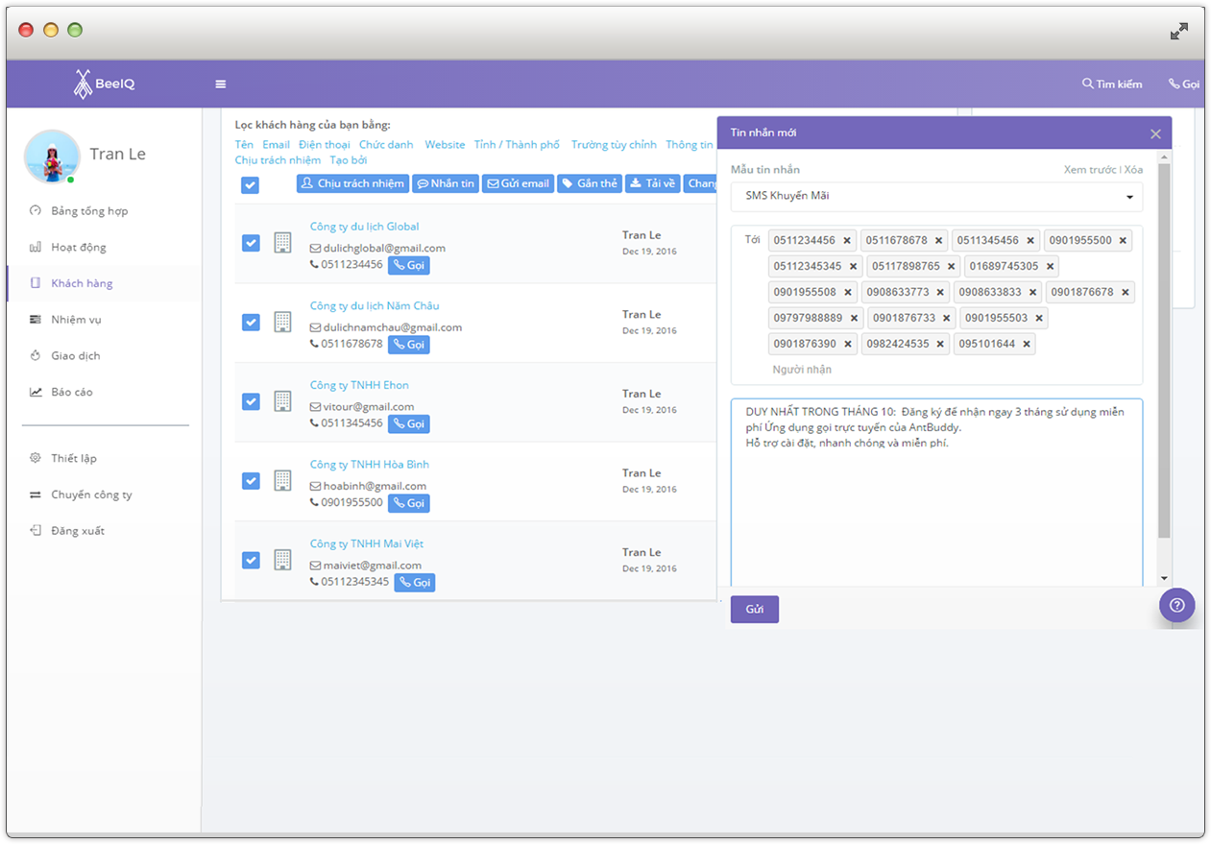Click building icon of Công ty TNHH Ehon
Viewport: 1211px width, 844px height.
pyautogui.click(x=282, y=401)
